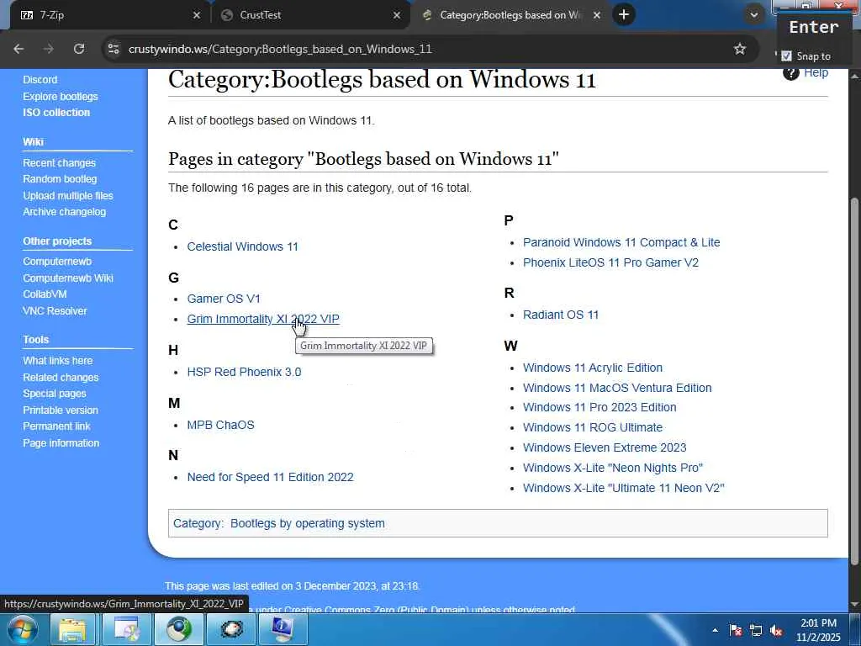Screen dimensions: 861x646
Task: Click the muted volume tray icon
Action: coord(776,631)
